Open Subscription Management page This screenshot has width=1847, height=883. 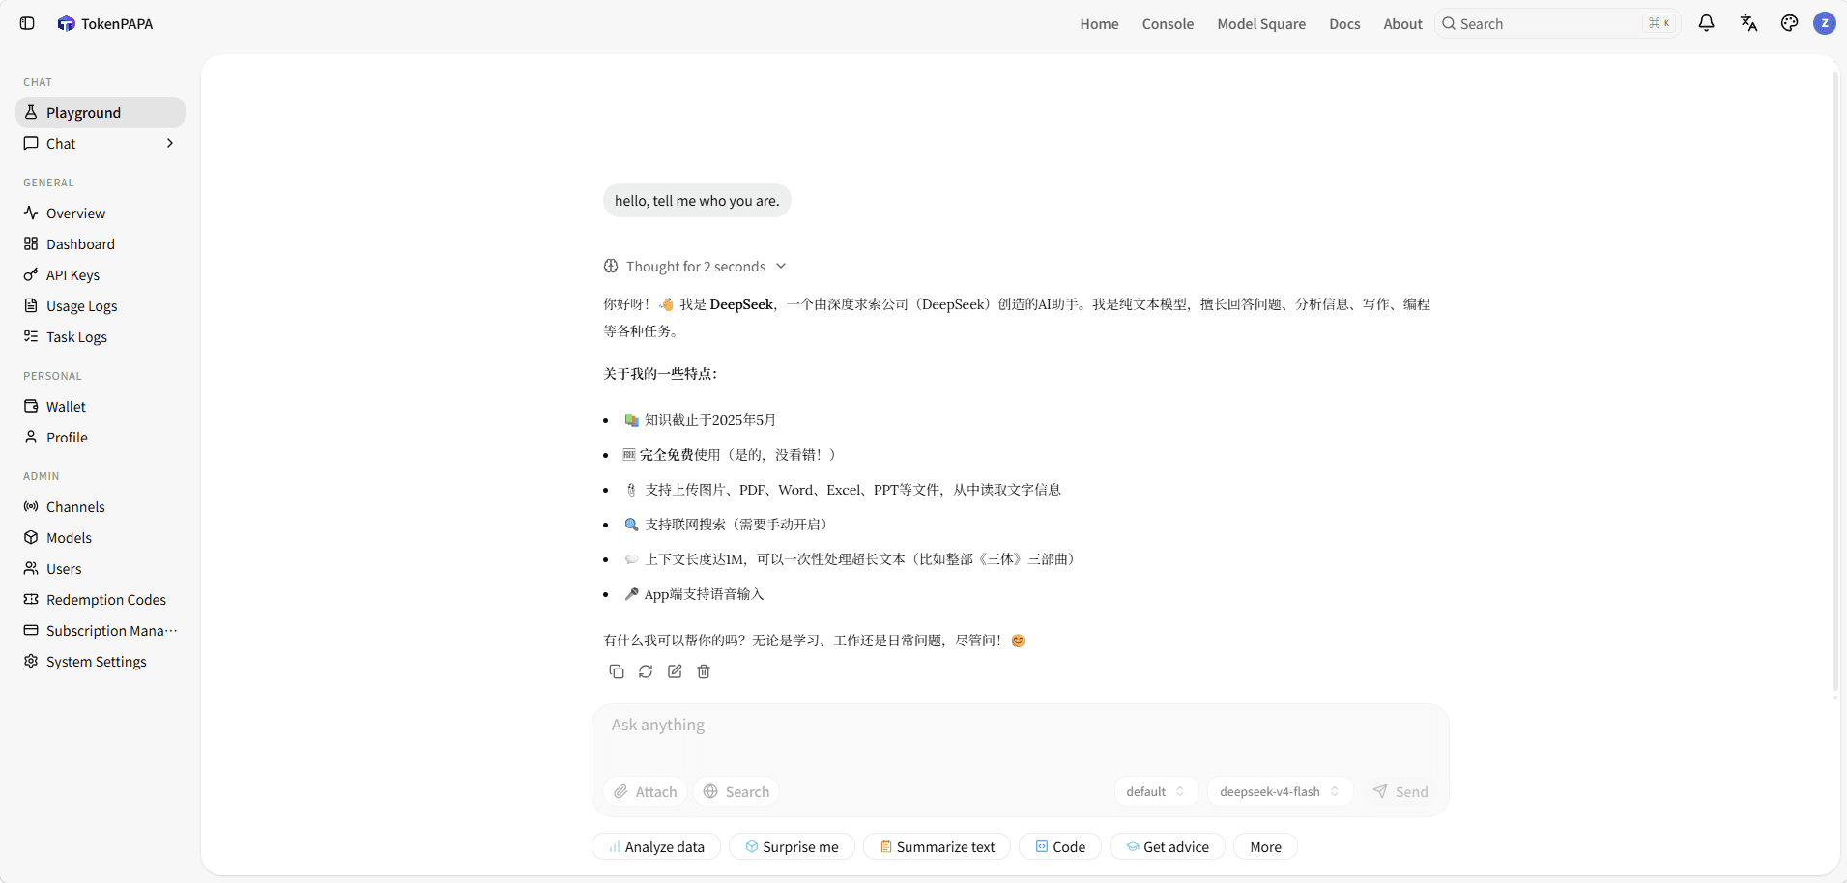pos(101,630)
